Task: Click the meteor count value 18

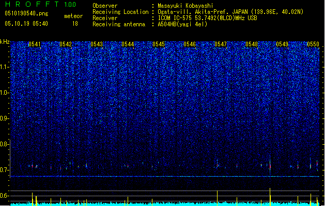Action: coord(75,24)
